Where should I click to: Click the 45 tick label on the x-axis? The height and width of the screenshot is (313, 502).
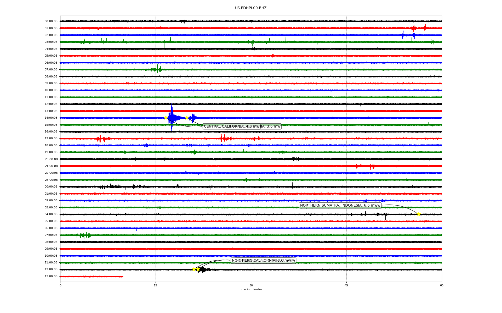coord(346,285)
